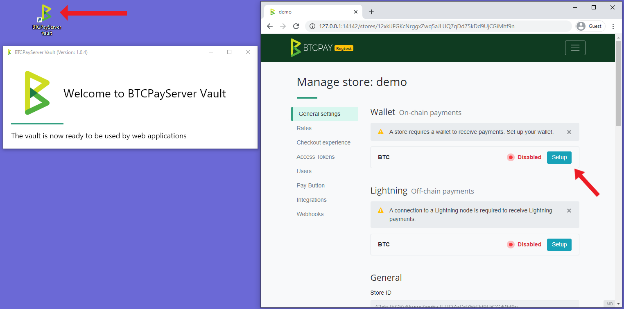This screenshot has width=624, height=309.
Task: Click the Vault window title bar icon
Action: tap(9, 52)
